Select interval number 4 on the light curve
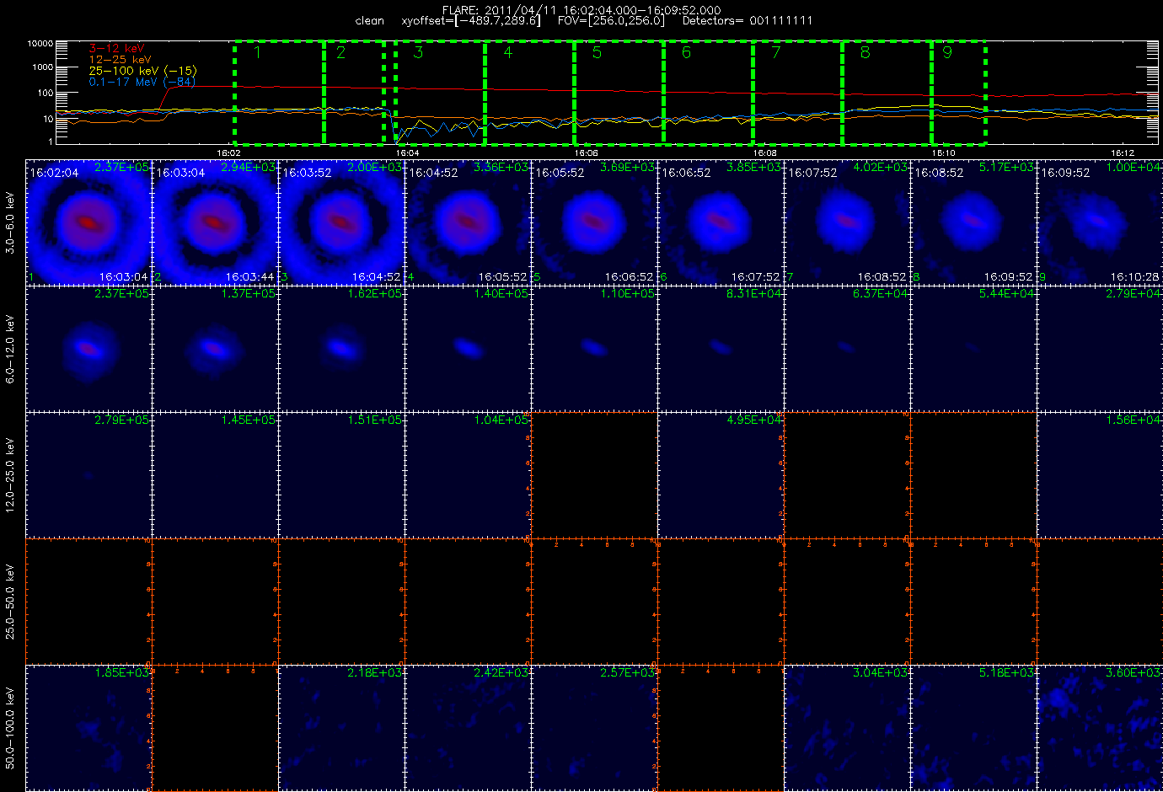 point(530,92)
